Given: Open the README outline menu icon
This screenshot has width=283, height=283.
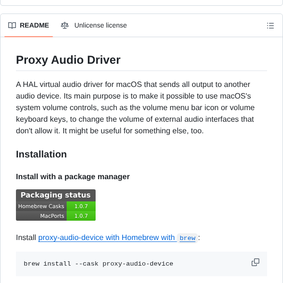Looking at the screenshot, I should click(x=270, y=26).
